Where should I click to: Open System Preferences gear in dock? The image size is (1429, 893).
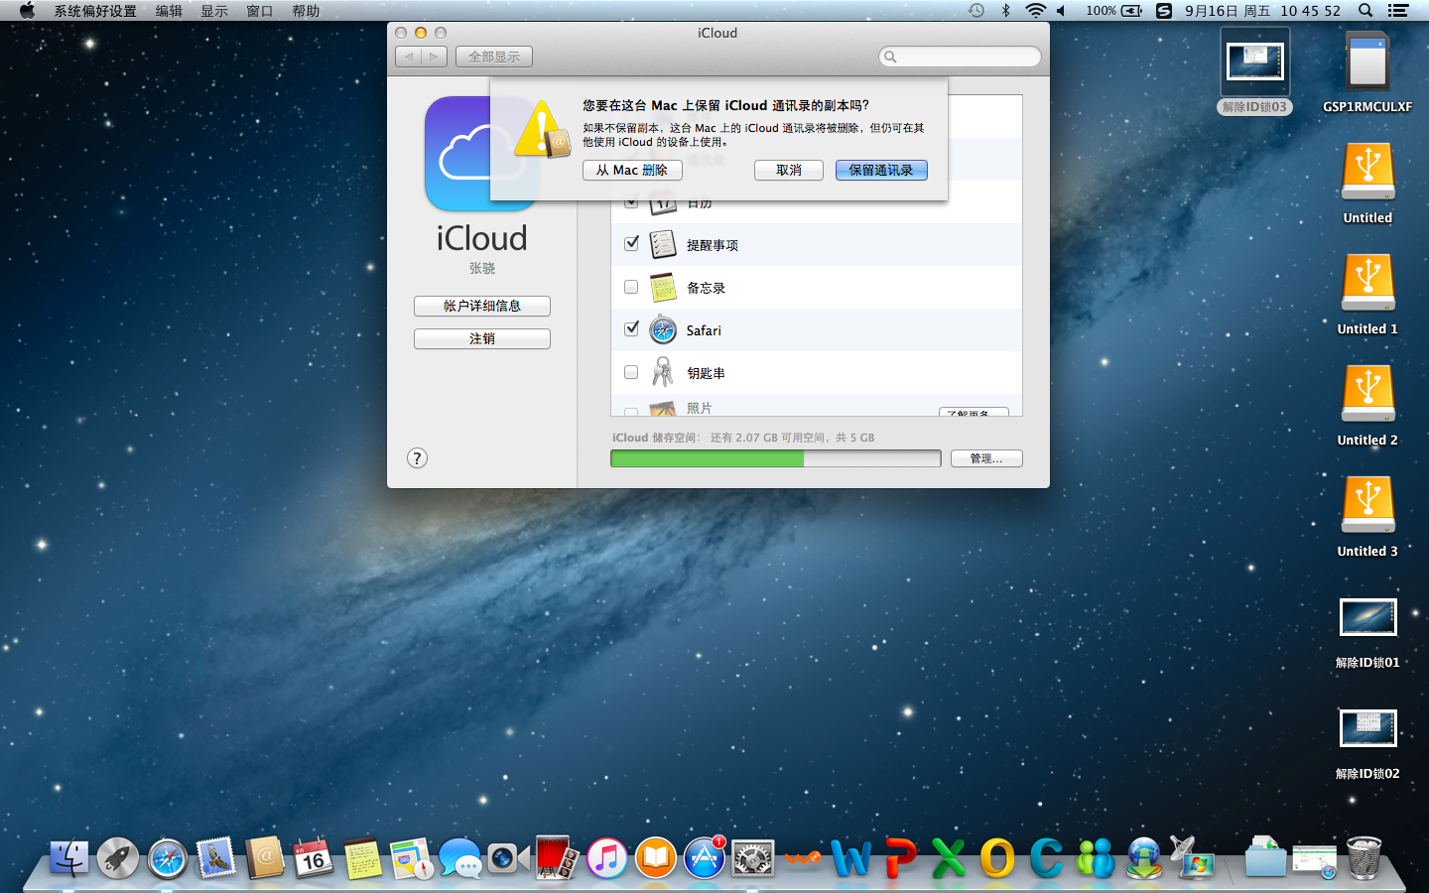tap(753, 858)
